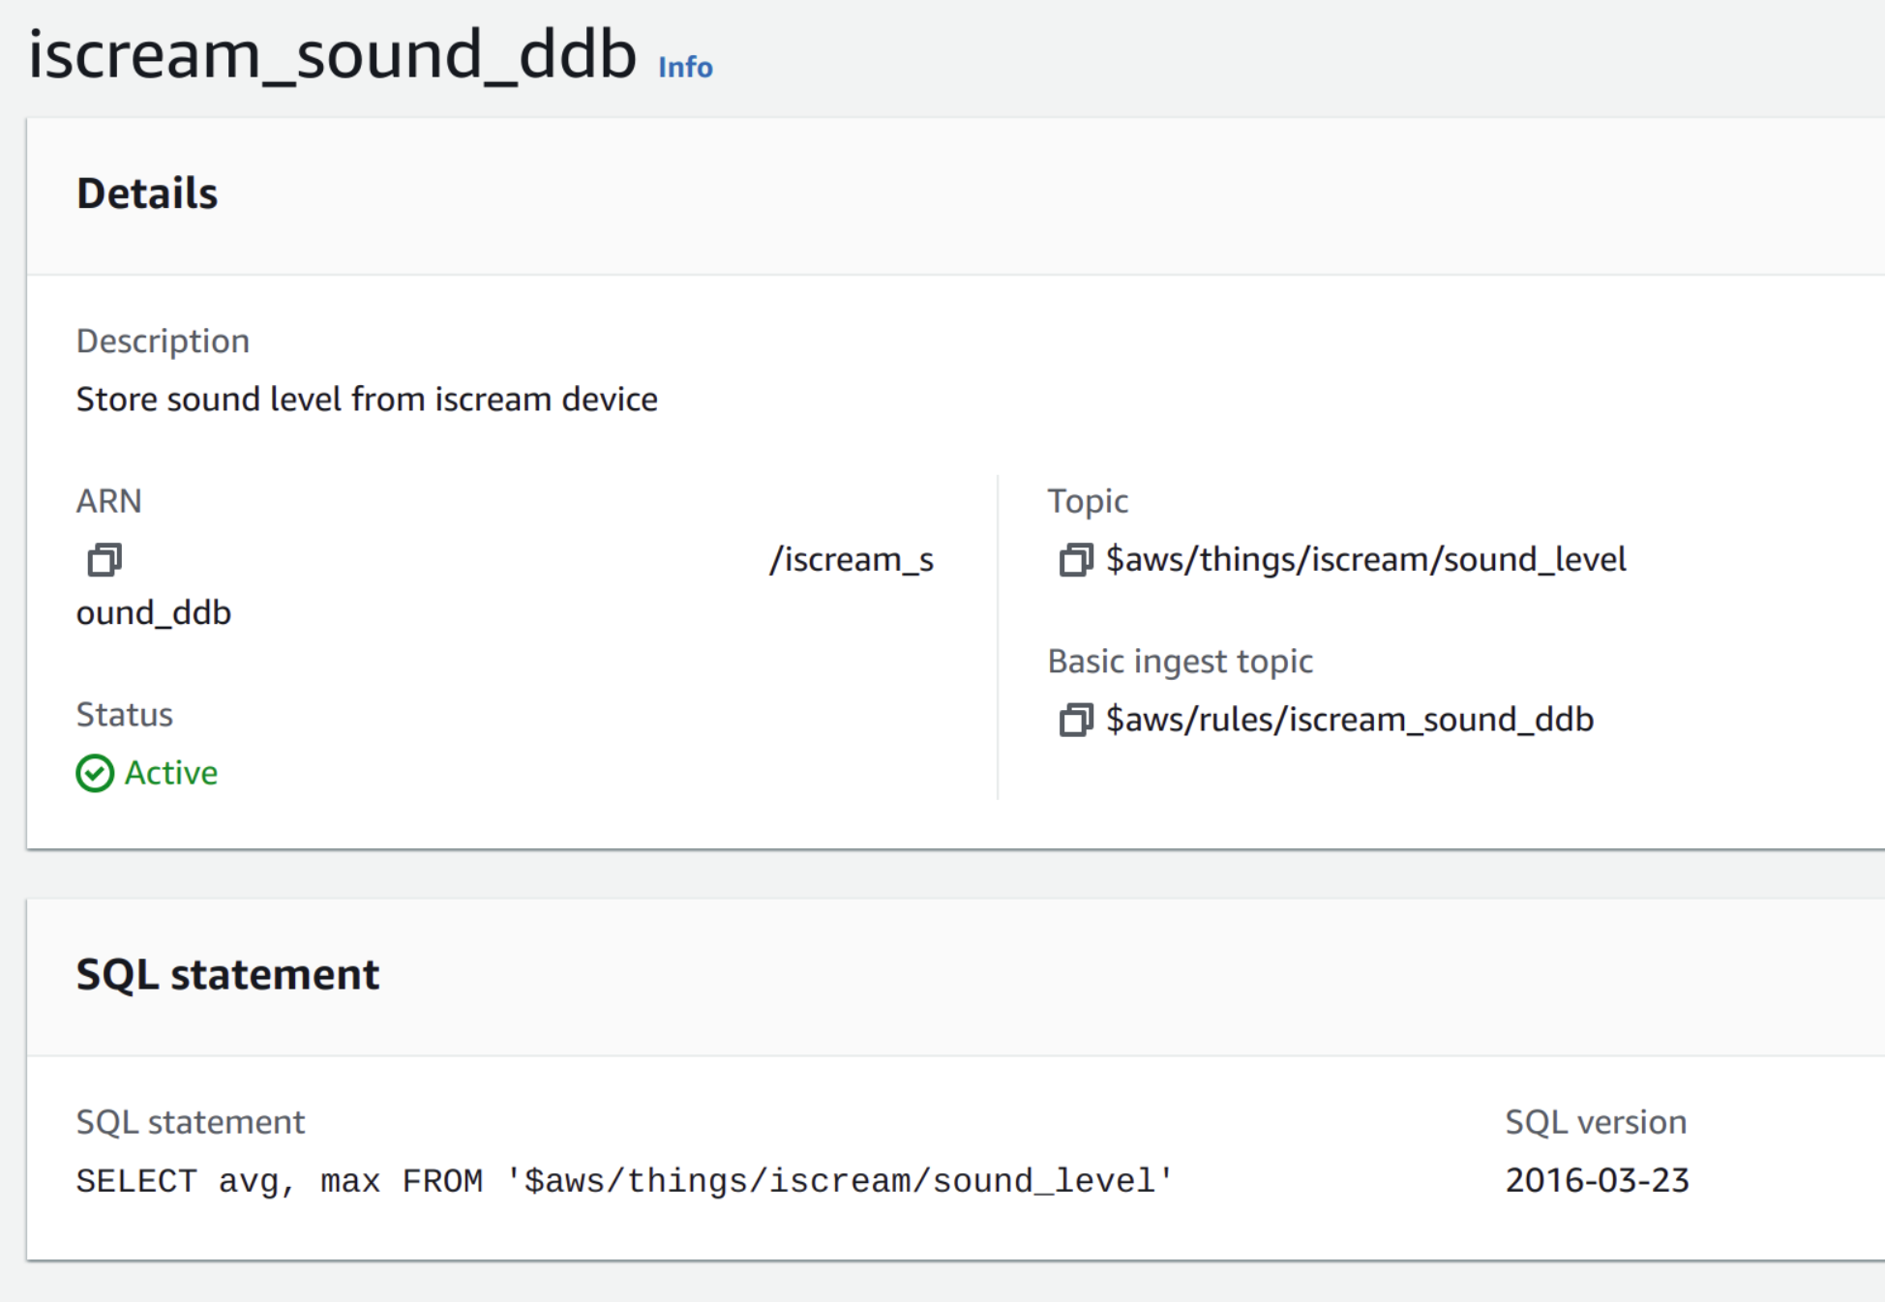
Task: Click the iscream_sound_ddb page title
Action: coord(332,54)
